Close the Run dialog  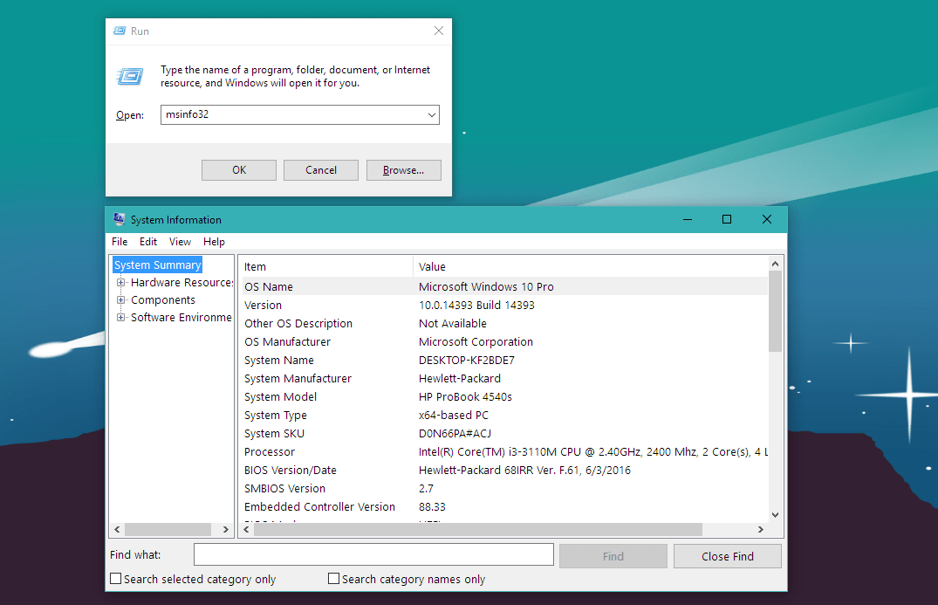point(439,31)
